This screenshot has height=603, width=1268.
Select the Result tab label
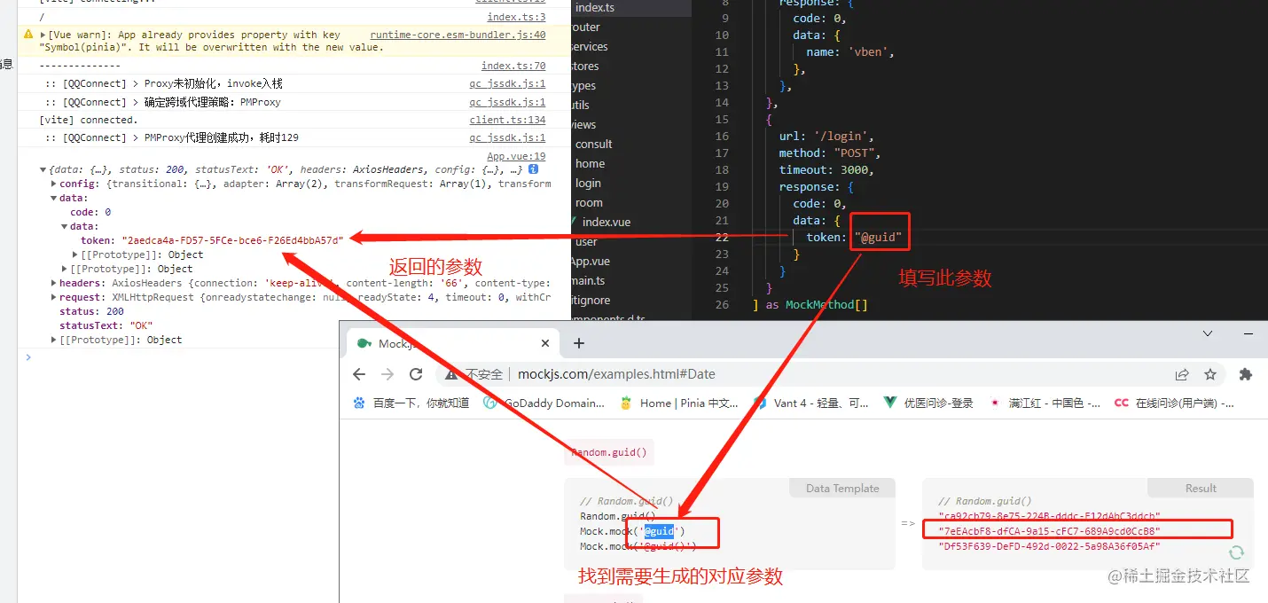point(1201,488)
